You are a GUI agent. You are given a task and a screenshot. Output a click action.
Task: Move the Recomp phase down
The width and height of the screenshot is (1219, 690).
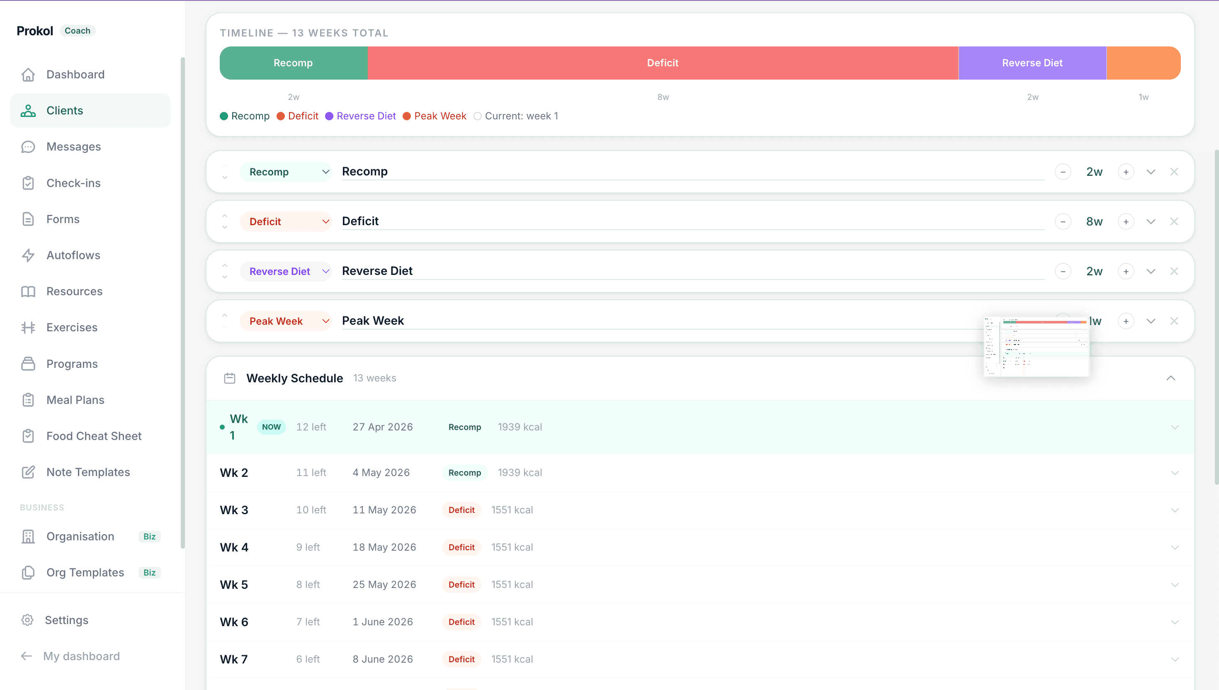(225, 178)
